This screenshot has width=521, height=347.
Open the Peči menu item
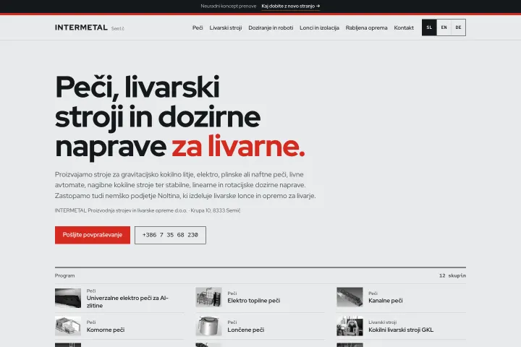198,28
